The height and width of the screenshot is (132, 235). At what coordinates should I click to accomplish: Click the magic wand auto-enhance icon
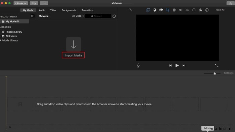point(130,10)
